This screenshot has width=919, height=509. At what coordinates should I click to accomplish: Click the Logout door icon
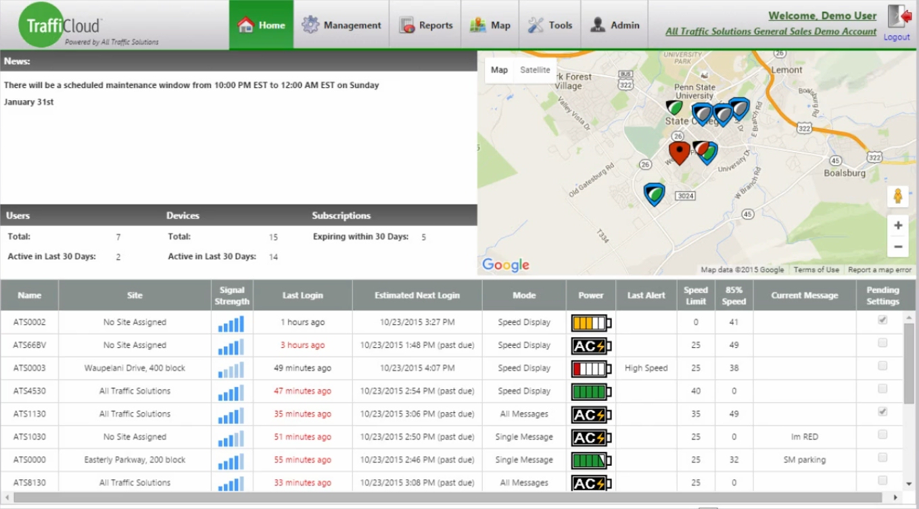pos(898,18)
